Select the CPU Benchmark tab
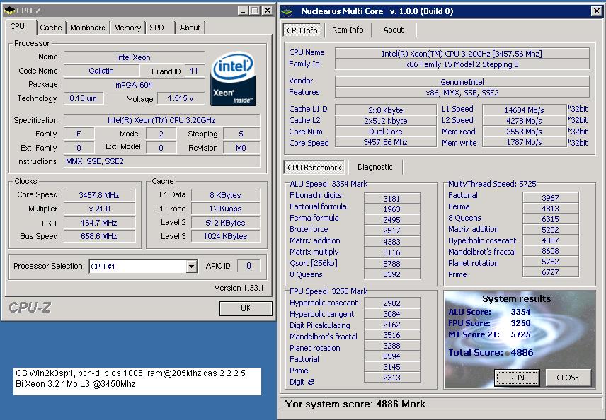 coord(314,168)
